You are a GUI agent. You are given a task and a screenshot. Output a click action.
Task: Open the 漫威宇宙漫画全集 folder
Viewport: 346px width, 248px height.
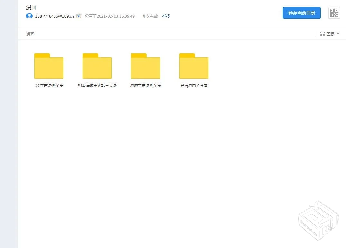pyautogui.click(x=145, y=66)
